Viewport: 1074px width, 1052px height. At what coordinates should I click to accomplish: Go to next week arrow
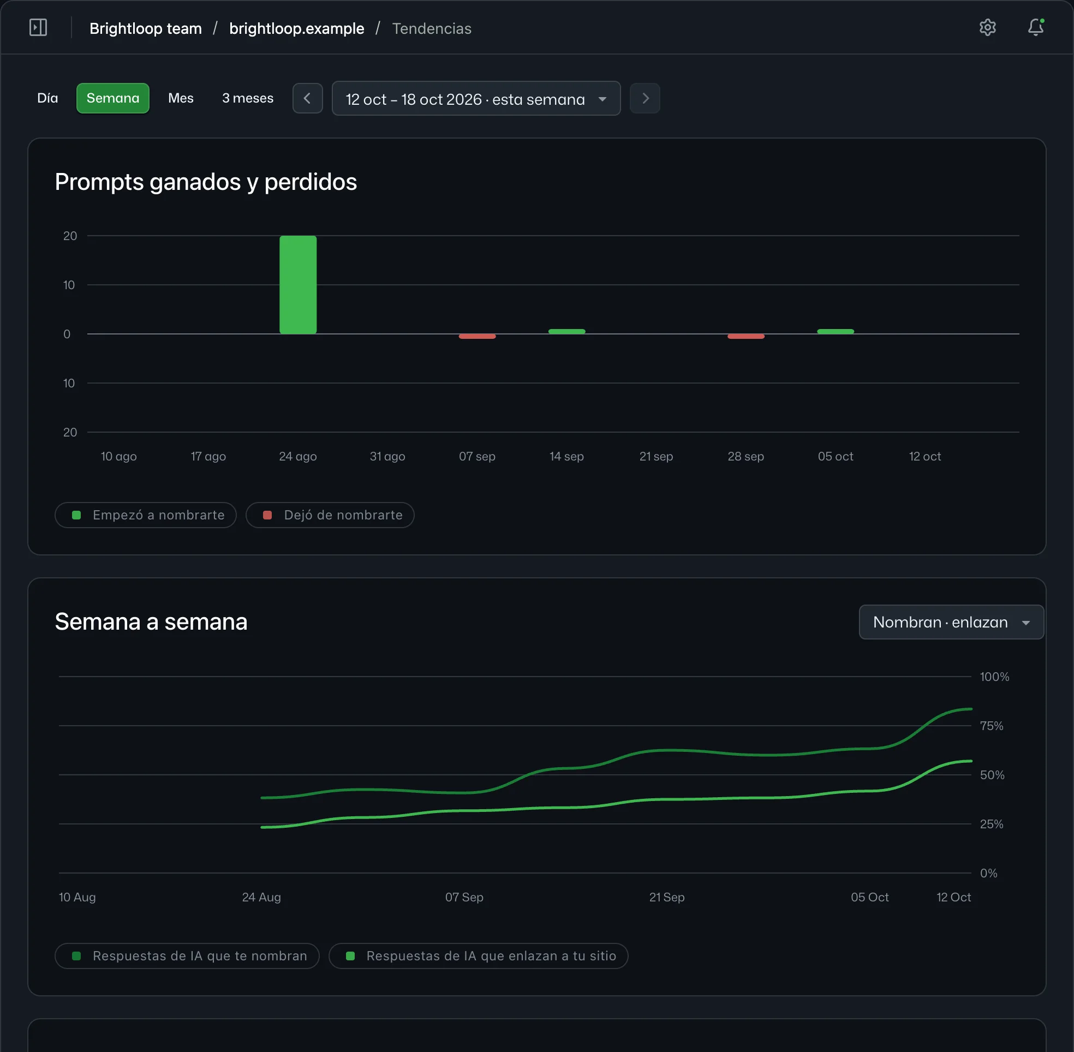click(x=645, y=98)
